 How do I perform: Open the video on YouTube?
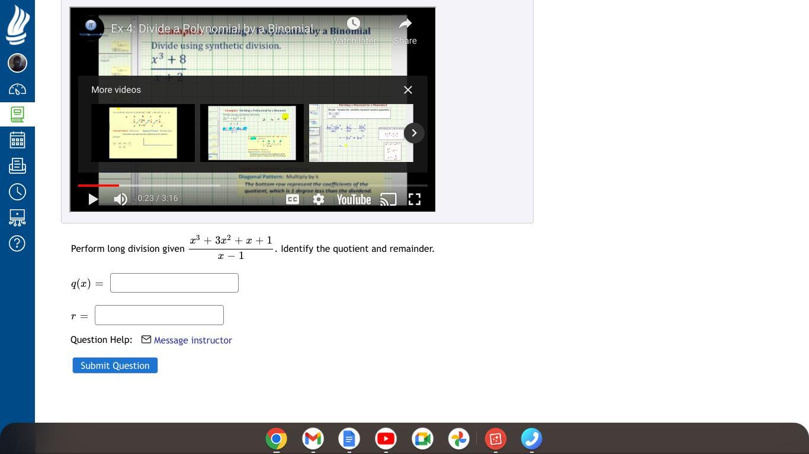point(354,199)
